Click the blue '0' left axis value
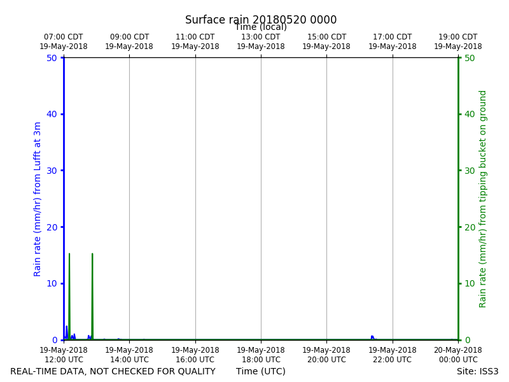Screen dimensions: 509x382 point(55,340)
